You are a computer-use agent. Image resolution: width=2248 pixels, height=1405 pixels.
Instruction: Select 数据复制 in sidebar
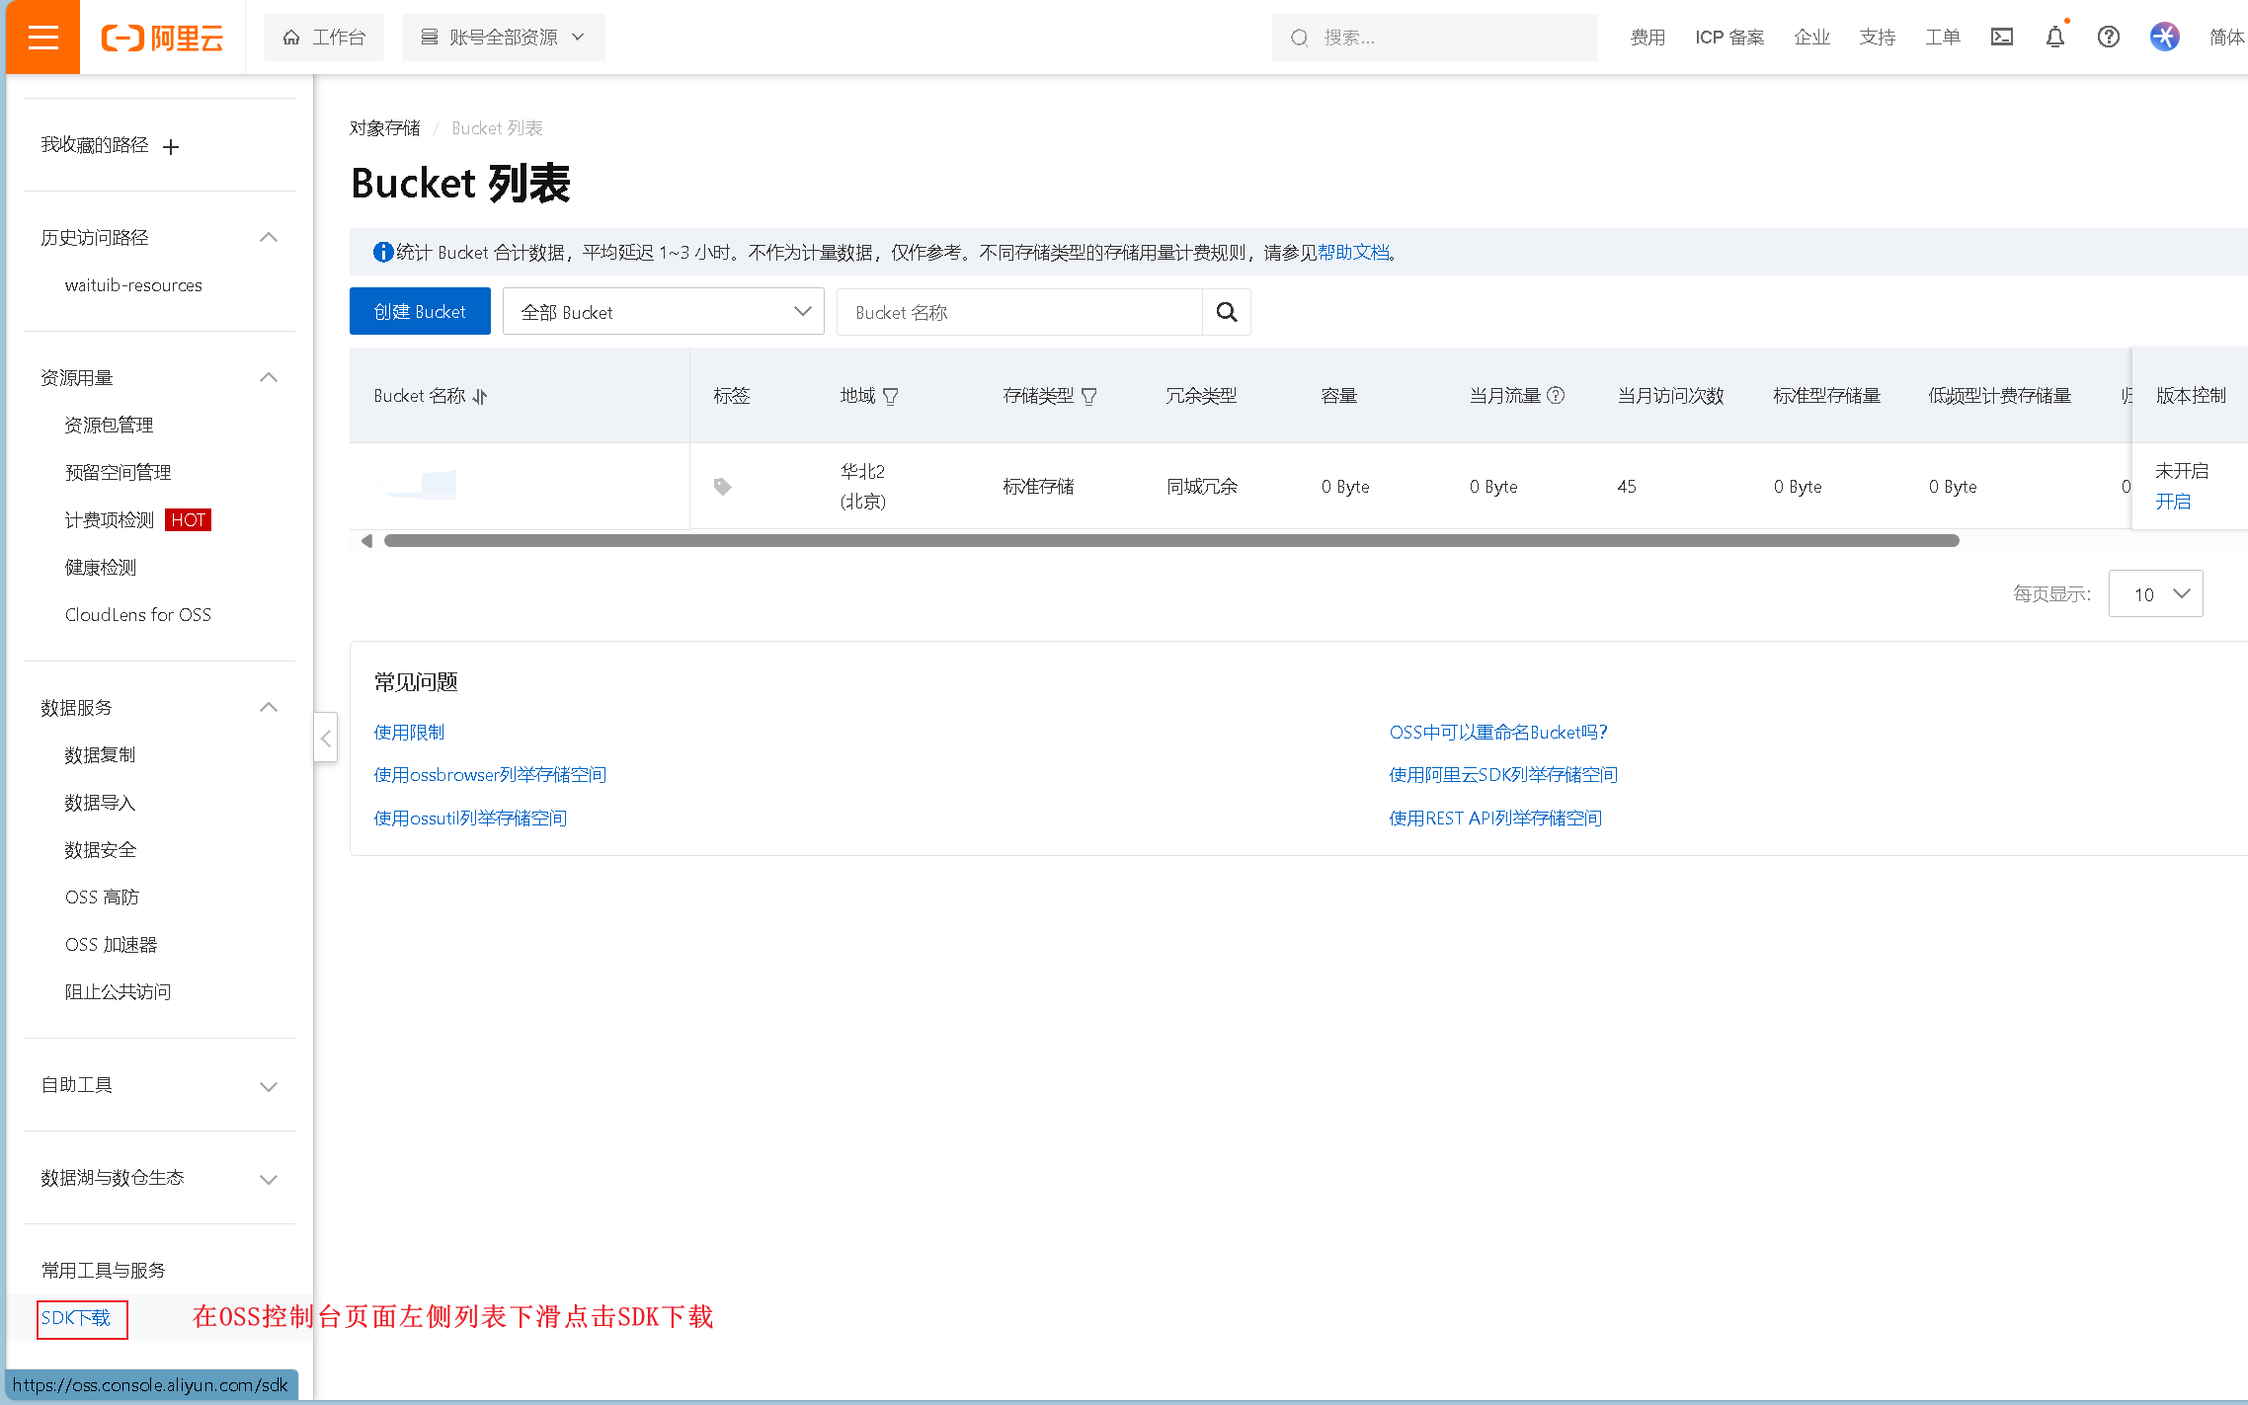tap(100, 755)
